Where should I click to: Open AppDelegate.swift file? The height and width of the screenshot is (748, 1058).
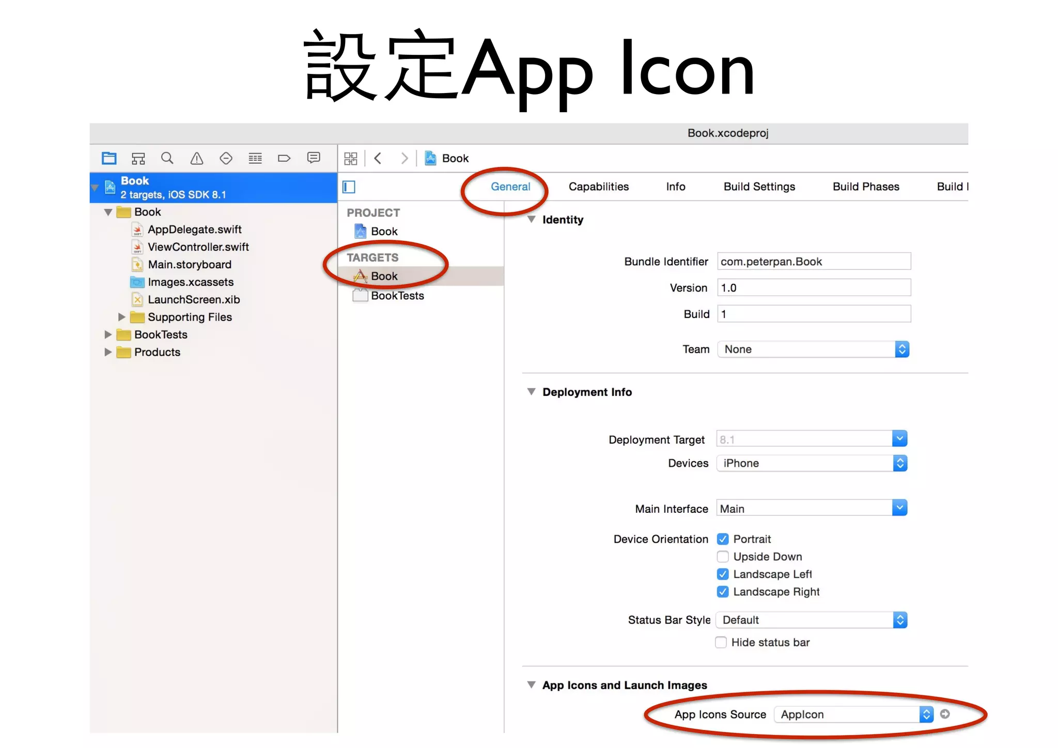coord(194,229)
